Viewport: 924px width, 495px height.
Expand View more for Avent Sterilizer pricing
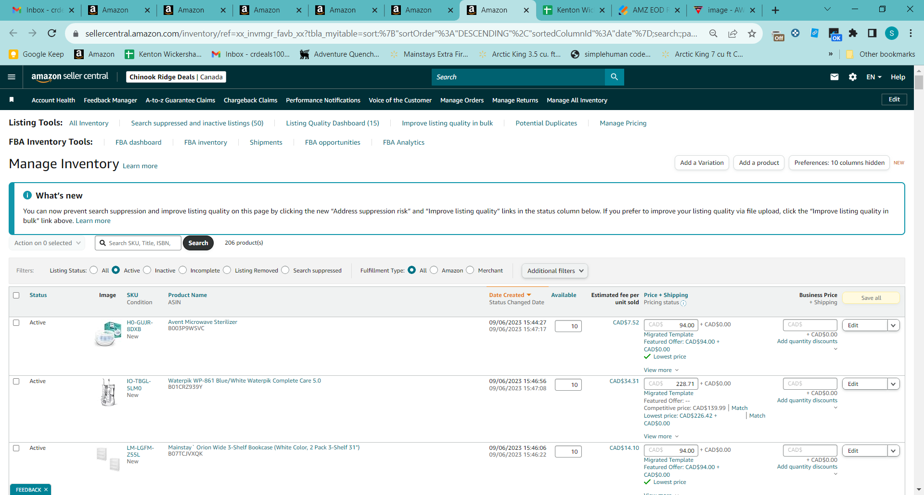[x=661, y=370]
